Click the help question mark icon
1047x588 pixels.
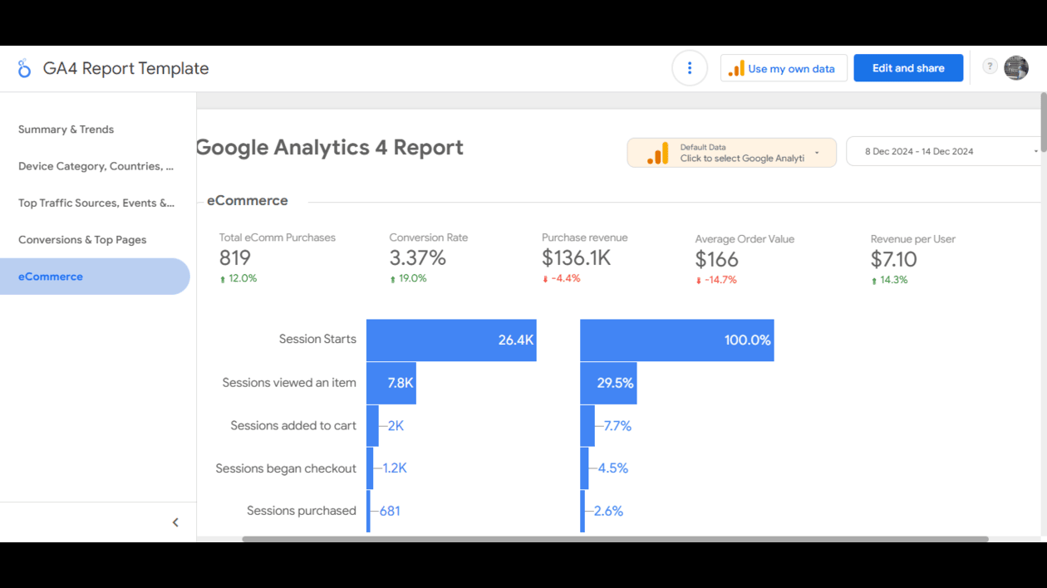(x=990, y=66)
